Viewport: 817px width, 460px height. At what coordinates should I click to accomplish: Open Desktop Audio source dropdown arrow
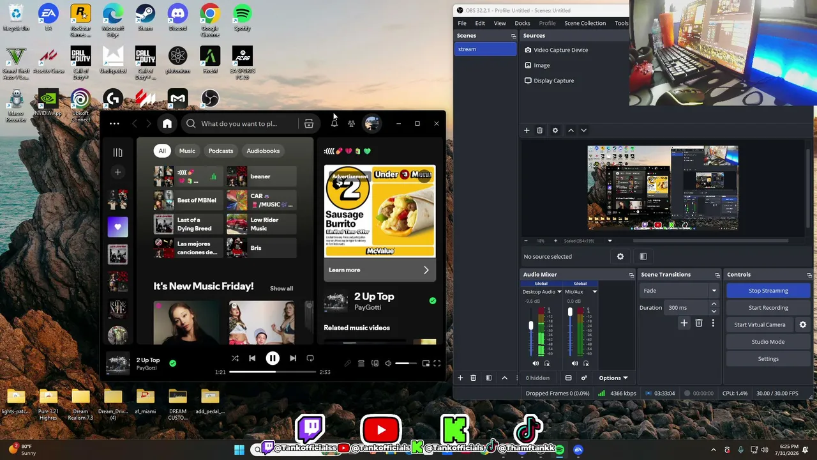pos(559,292)
